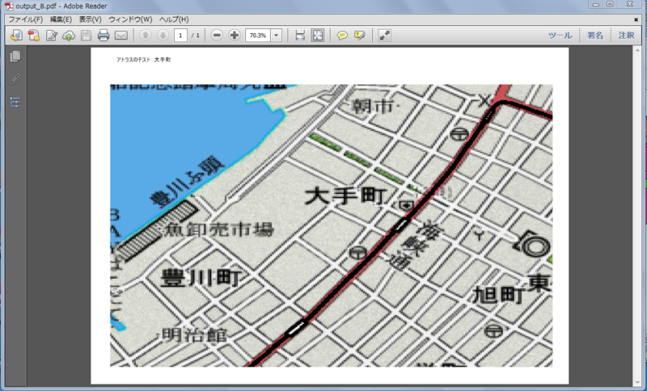Image resolution: width=647 pixels, height=391 pixels.
Task: Zoom in with the plus button
Action: point(235,36)
